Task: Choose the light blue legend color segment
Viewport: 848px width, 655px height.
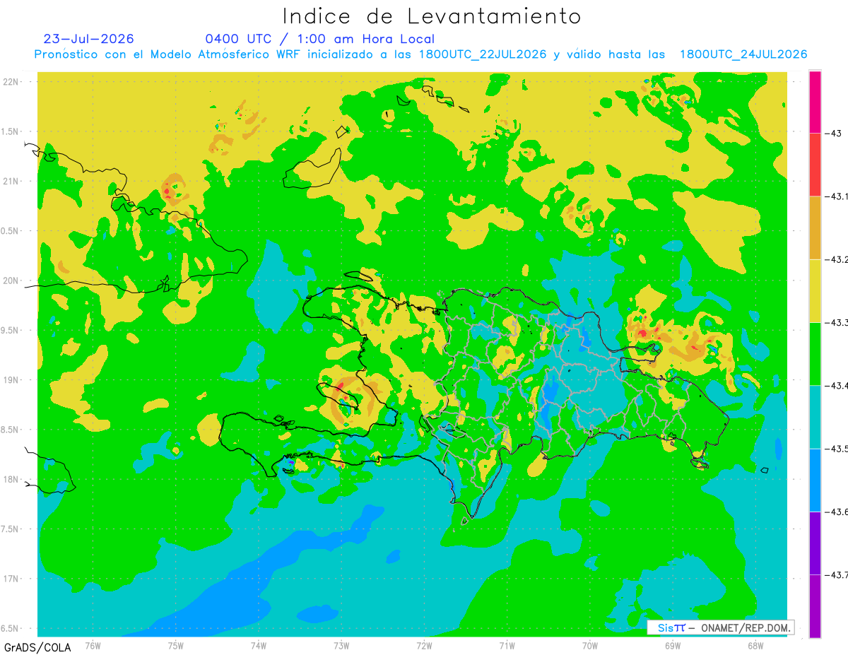Action: pos(815,480)
